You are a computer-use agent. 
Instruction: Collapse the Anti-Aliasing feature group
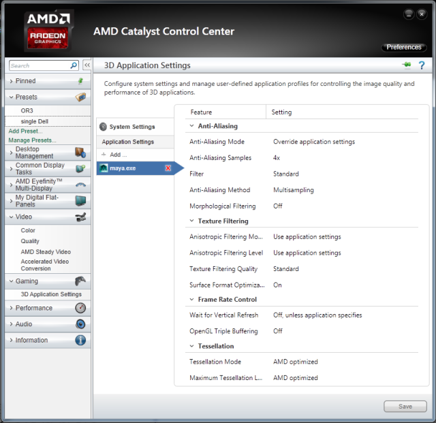pyautogui.click(x=191, y=126)
